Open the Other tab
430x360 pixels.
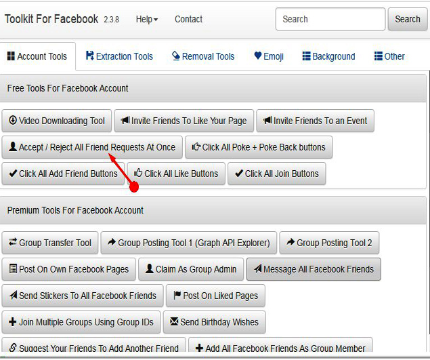pyautogui.click(x=389, y=56)
